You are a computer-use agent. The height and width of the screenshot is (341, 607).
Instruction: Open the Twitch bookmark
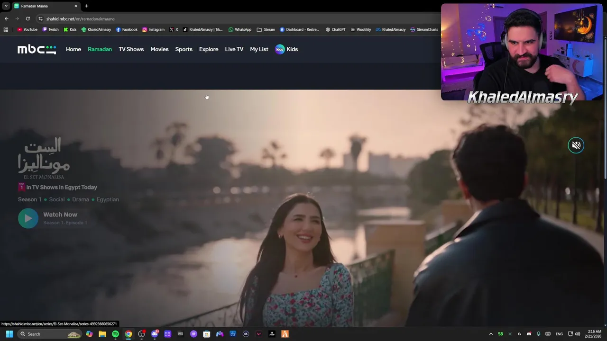pos(50,29)
